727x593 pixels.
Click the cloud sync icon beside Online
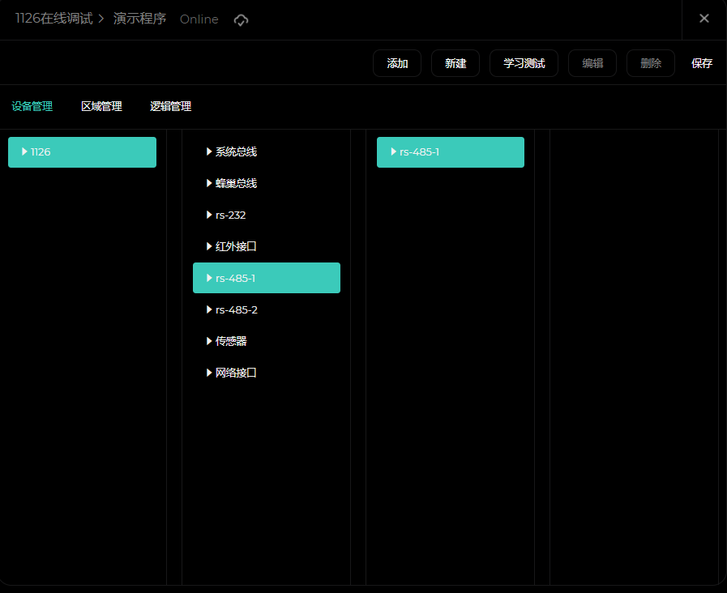coord(241,20)
